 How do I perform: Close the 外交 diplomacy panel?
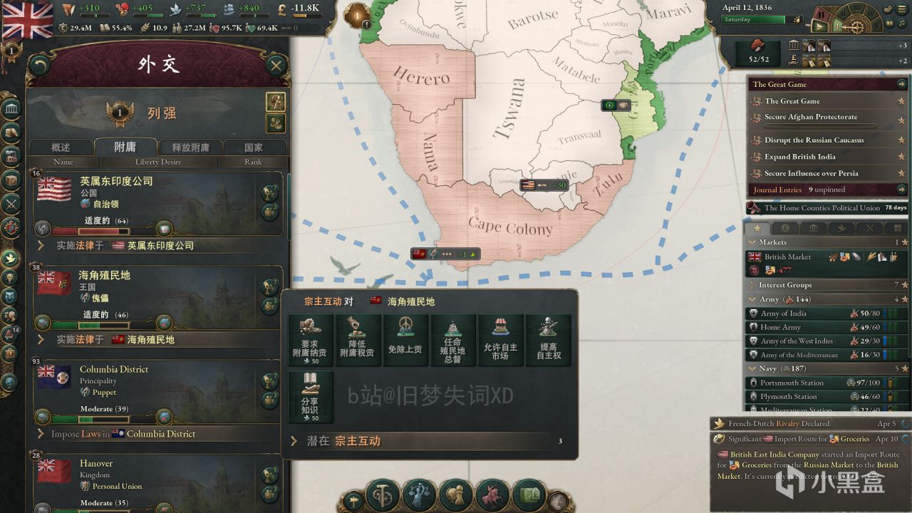(x=276, y=66)
